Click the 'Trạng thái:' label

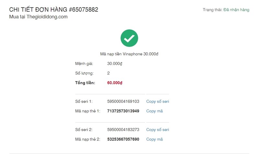tap(212, 10)
